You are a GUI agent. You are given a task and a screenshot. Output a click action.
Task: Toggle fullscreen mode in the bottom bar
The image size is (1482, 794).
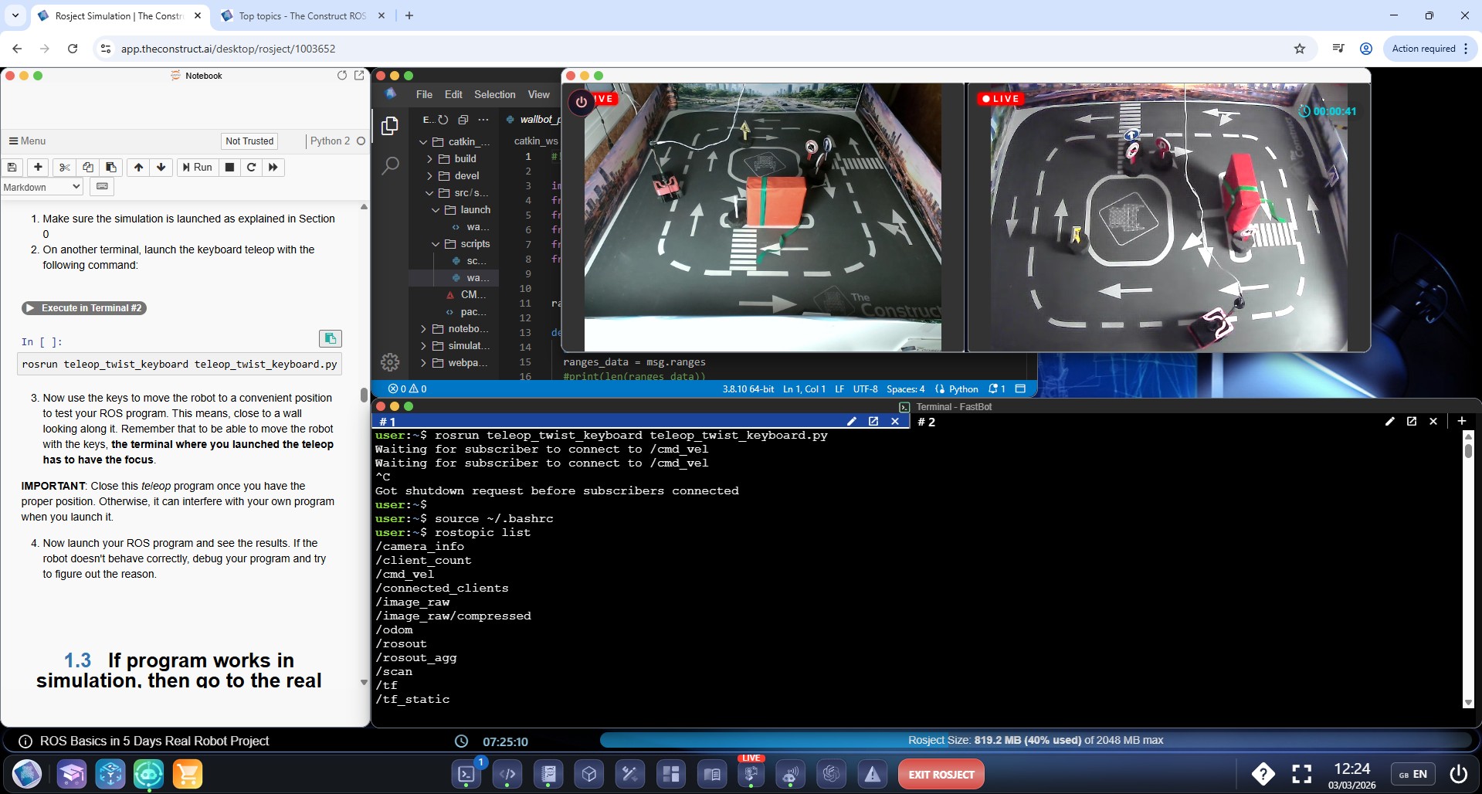click(1301, 774)
